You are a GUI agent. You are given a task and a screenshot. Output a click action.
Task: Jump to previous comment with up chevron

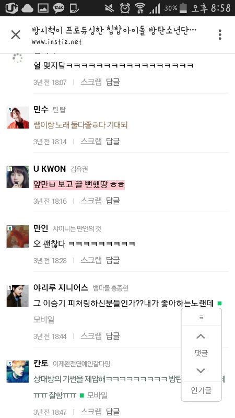tap(201, 336)
